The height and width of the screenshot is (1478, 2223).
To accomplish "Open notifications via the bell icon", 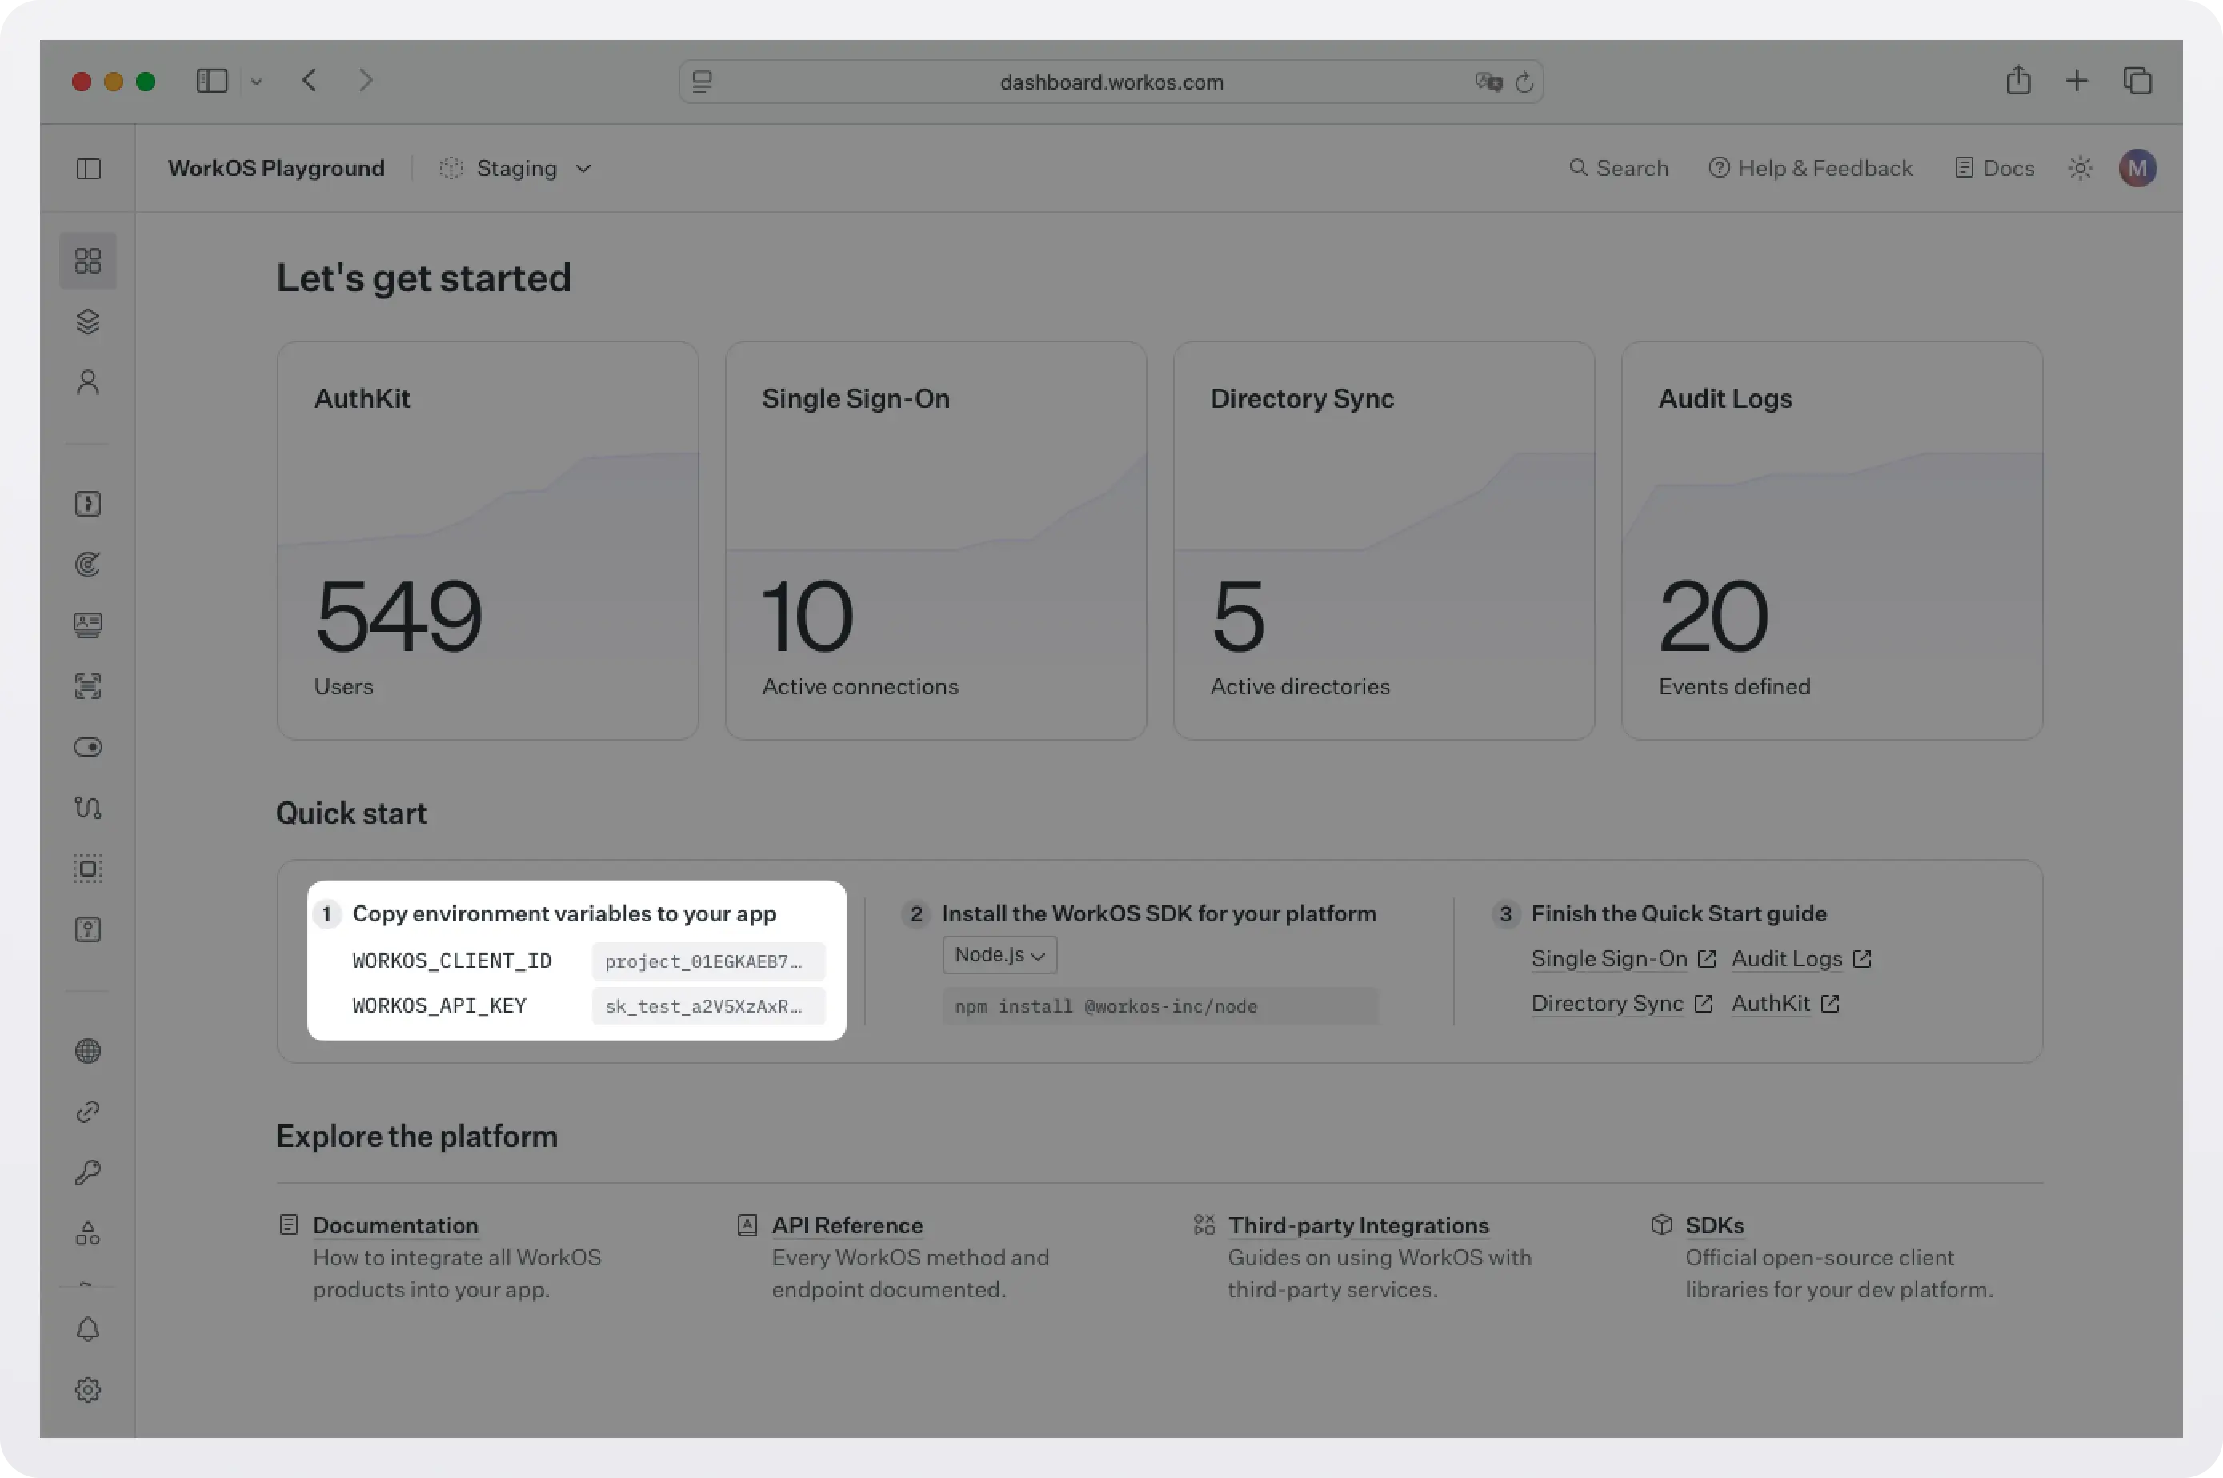I will click(88, 1329).
